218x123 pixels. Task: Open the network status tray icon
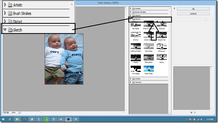pyautogui.click(x=198, y=119)
